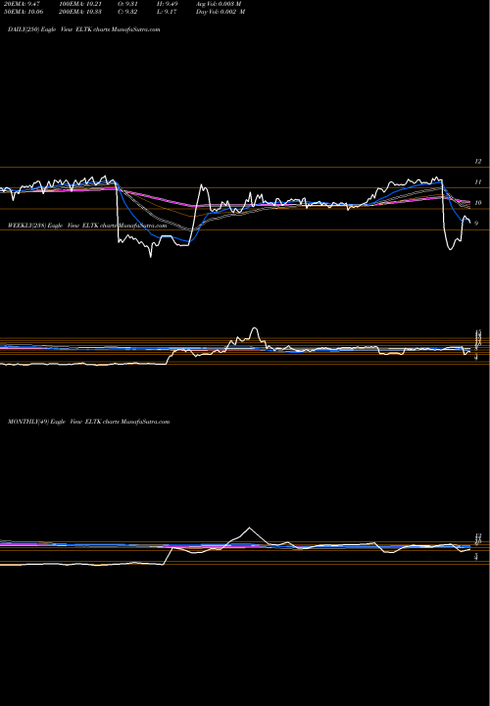Click the 20EMA value text
The width and height of the screenshot is (490, 706).
[22, 4]
